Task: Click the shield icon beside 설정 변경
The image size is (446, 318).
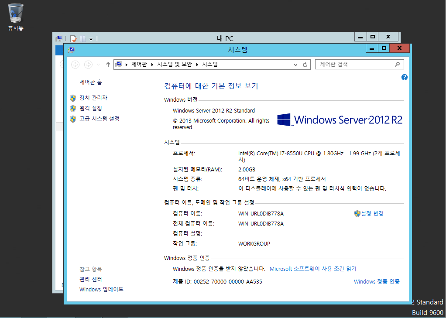Action: 357,214
